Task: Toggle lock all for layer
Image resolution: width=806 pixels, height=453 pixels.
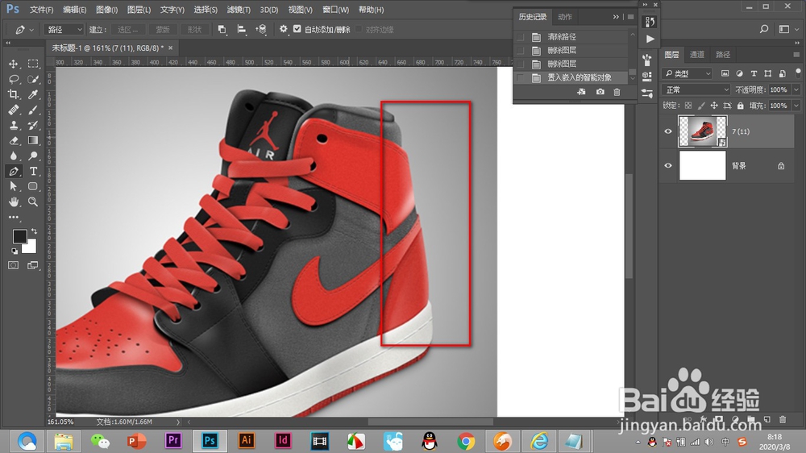Action: click(x=740, y=106)
